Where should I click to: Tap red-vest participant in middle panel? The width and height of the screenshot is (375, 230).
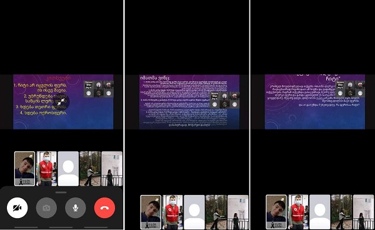point(172,212)
